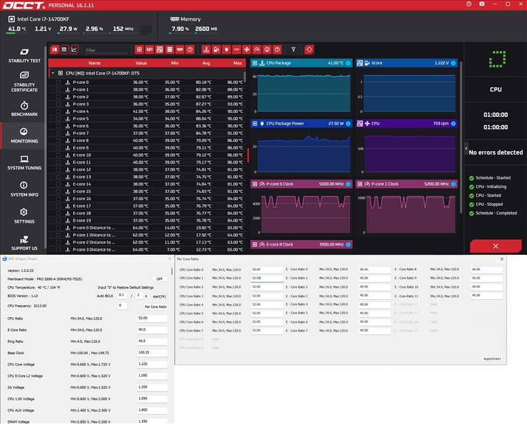The height and width of the screenshot is (424, 527).
Task: Filter sensors by memory module icon
Action: [x=180, y=50]
